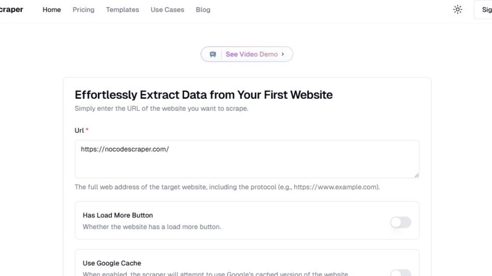Toggle the sun light/dark theme icon
Screen dimensions: 492x276
click(x=457, y=9)
